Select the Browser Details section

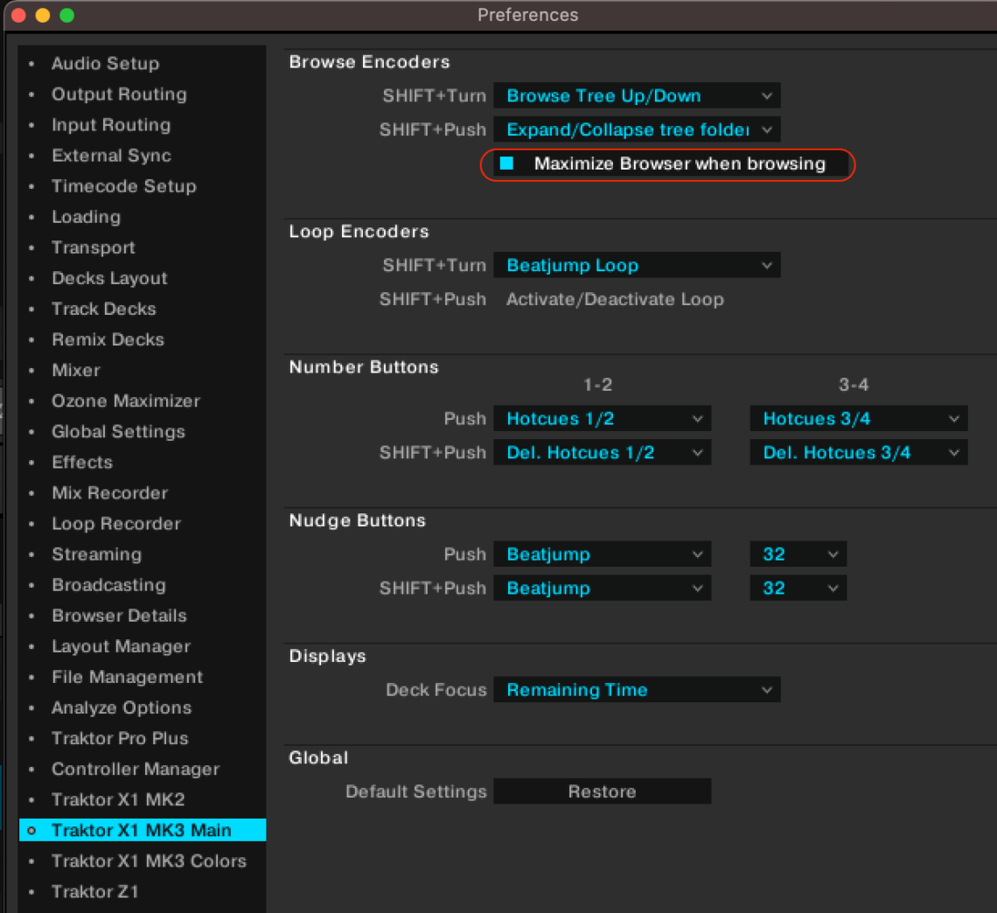[x=119, y=616]
